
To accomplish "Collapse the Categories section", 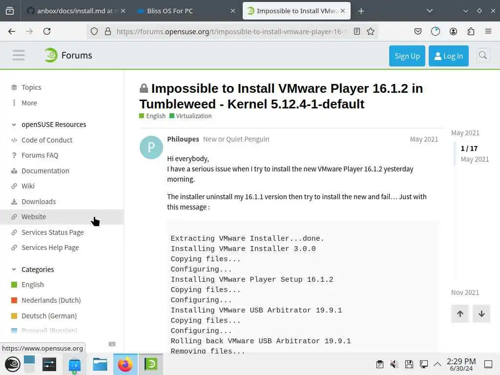I will tap(38, 270).
